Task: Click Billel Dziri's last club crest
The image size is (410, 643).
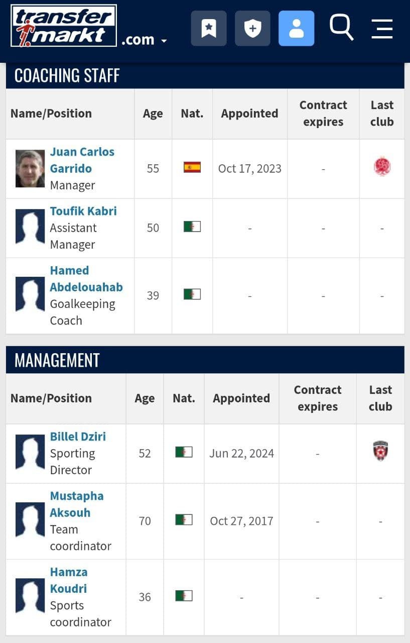Action: 381,451
